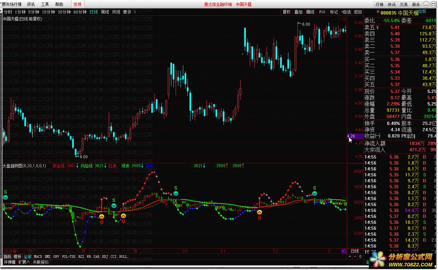
Task: Select the 全部 indicator tab
Action: [x=27, y=256]
